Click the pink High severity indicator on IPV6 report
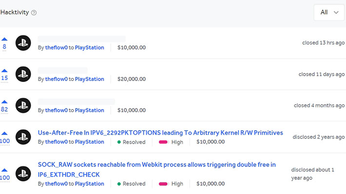The height and width of the screenshot is (194, 346). [163, 142]
